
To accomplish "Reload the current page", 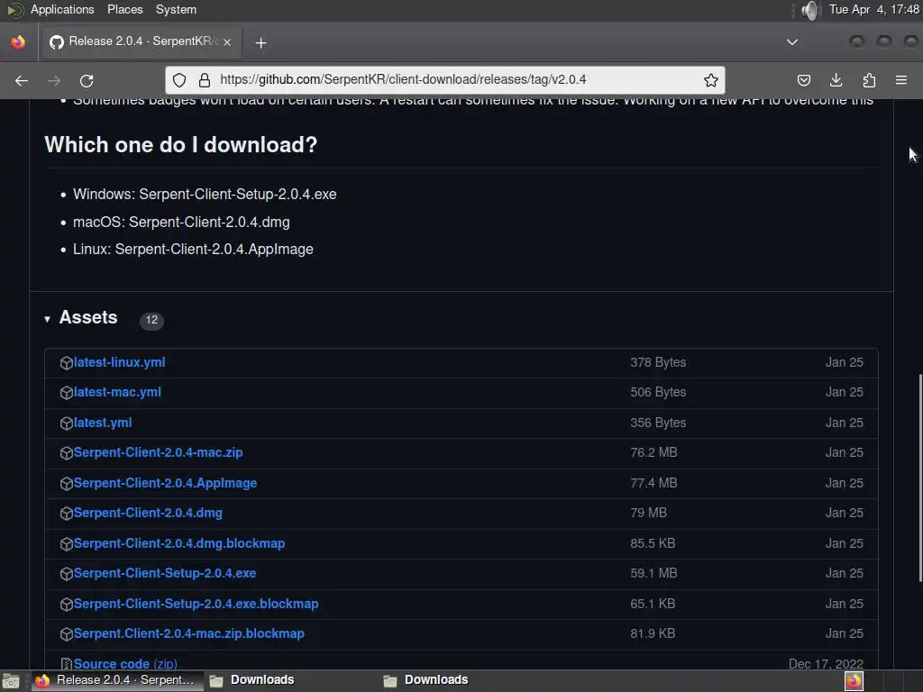I will [87, 80].
